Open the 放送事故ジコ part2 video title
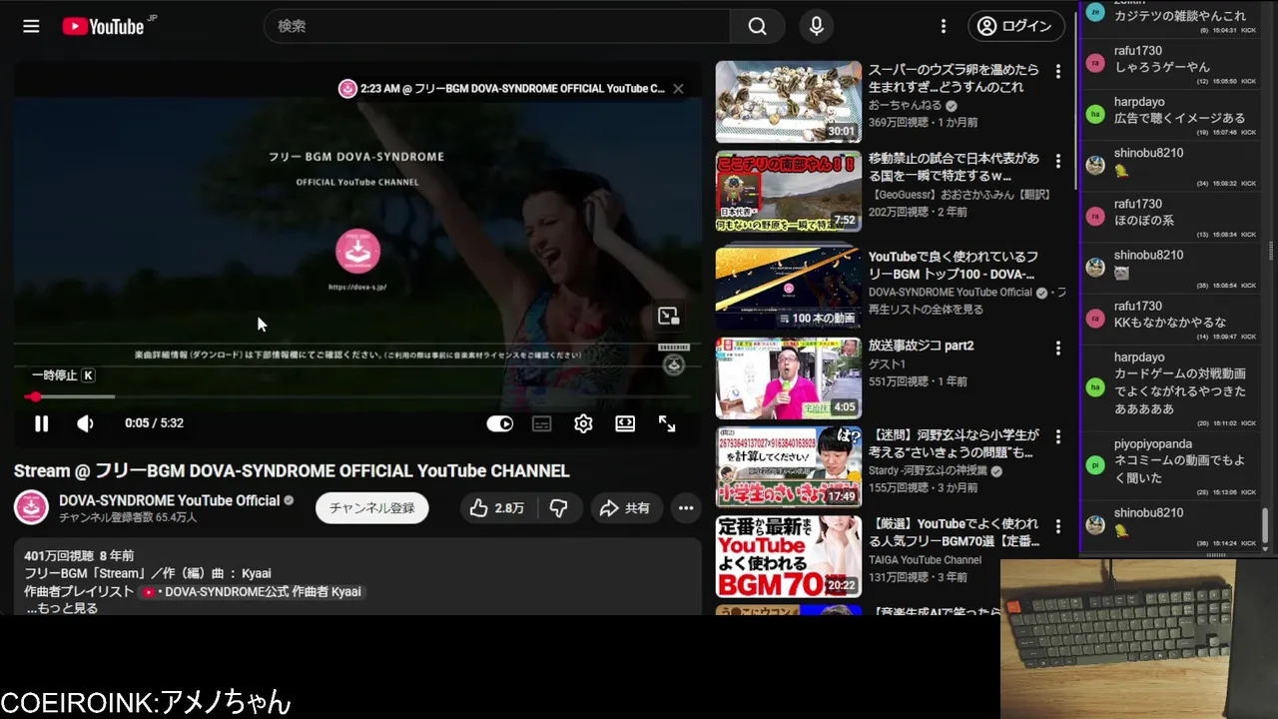 [921, 346]
